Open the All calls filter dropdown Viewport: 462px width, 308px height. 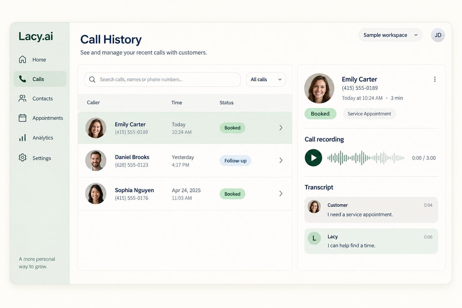click(x=266, y=79)
